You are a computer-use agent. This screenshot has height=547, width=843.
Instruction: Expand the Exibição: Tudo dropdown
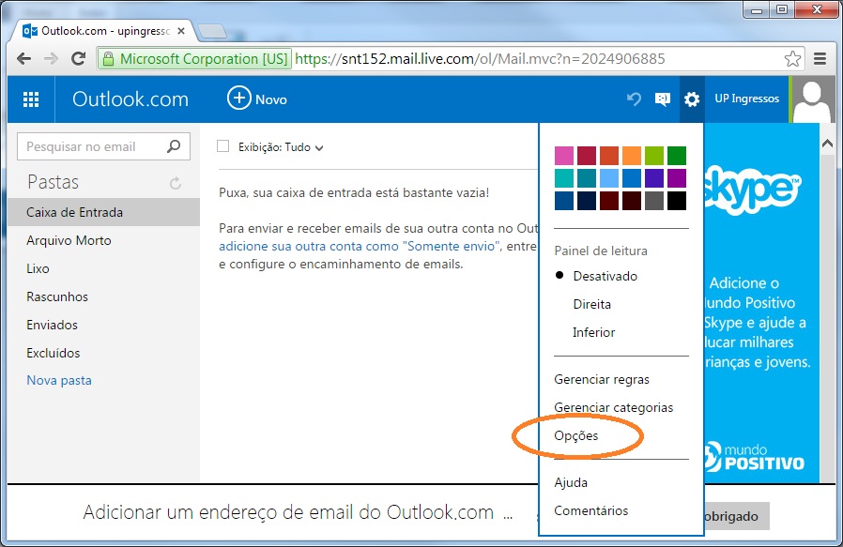tap(281, 147)
